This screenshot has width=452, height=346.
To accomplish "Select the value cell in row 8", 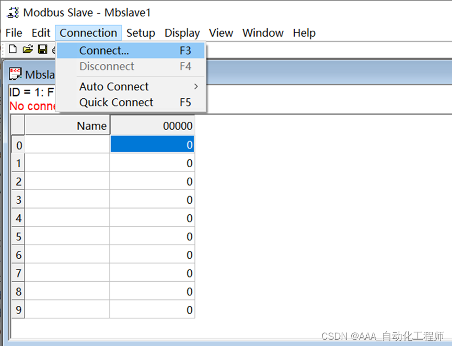I will 152,291.
